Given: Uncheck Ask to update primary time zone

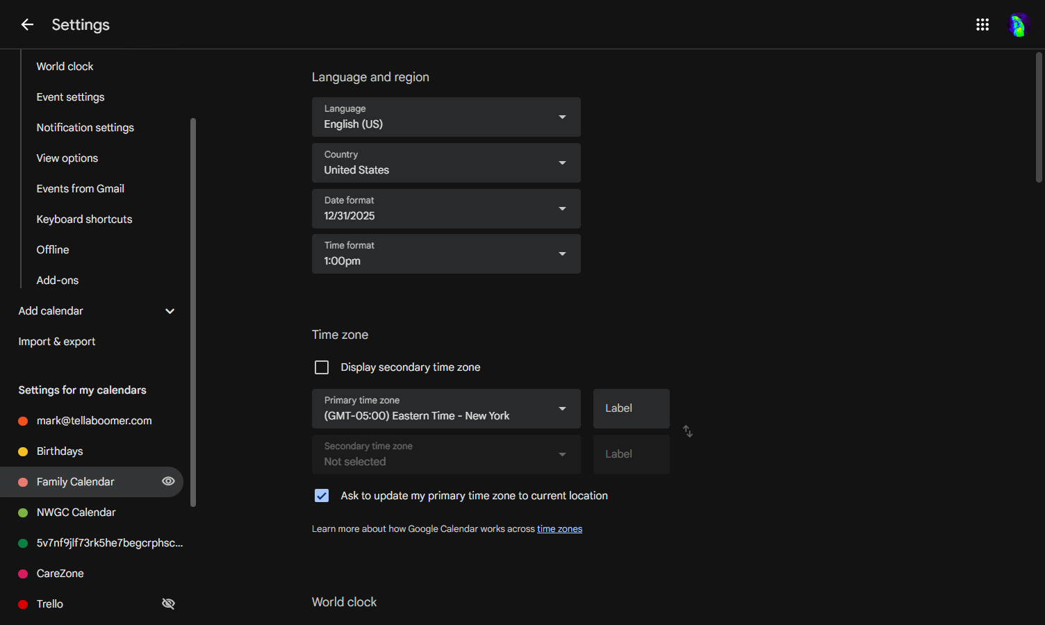Looking at the screenshot, I should pyautogui.click(x=322, y=496).
